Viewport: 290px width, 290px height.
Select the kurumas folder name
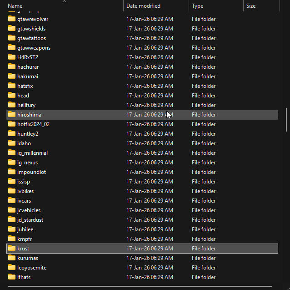[28, 258]
